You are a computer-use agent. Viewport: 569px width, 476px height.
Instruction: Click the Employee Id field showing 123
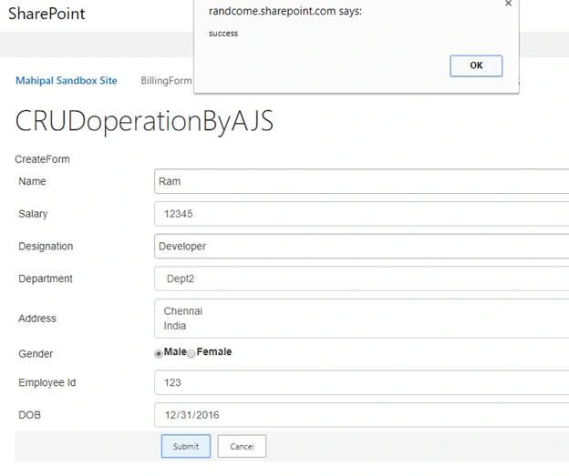point(361,382)
